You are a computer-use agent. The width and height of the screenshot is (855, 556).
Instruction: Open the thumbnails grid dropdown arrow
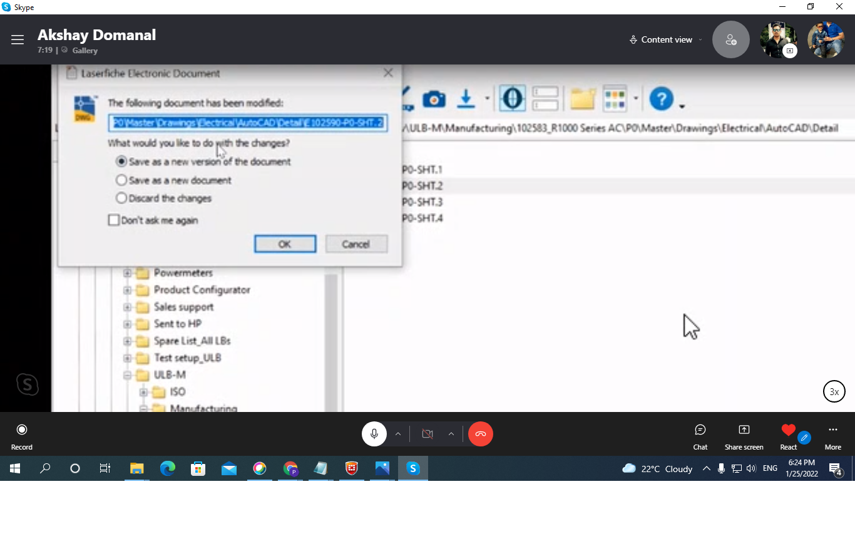[x=636, y=99]
